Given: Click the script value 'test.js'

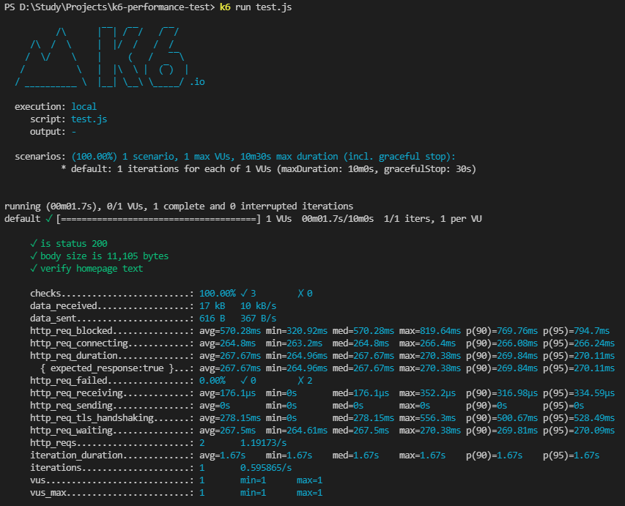Looking at the screenshot, I should coord(89,119).
